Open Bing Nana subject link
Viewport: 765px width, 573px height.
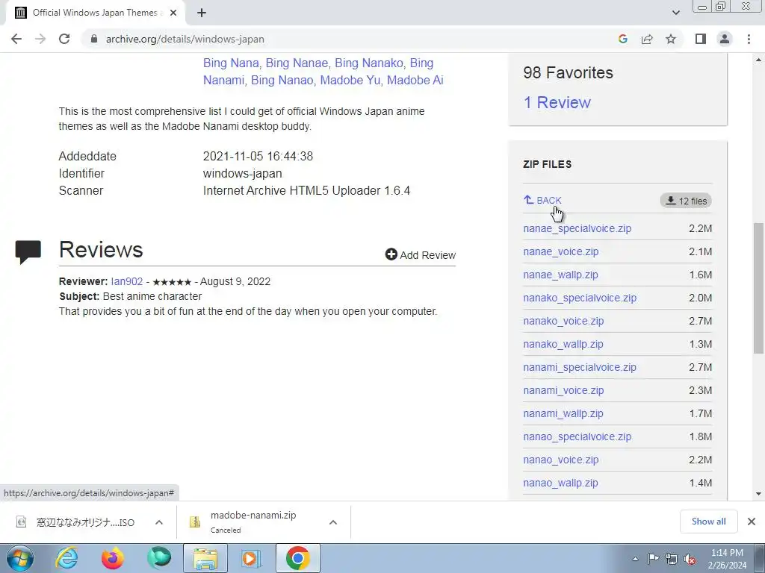[x=231, y=63]
